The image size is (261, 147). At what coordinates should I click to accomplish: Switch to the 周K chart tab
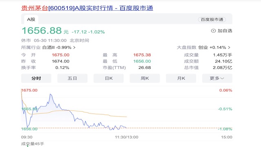145,78
